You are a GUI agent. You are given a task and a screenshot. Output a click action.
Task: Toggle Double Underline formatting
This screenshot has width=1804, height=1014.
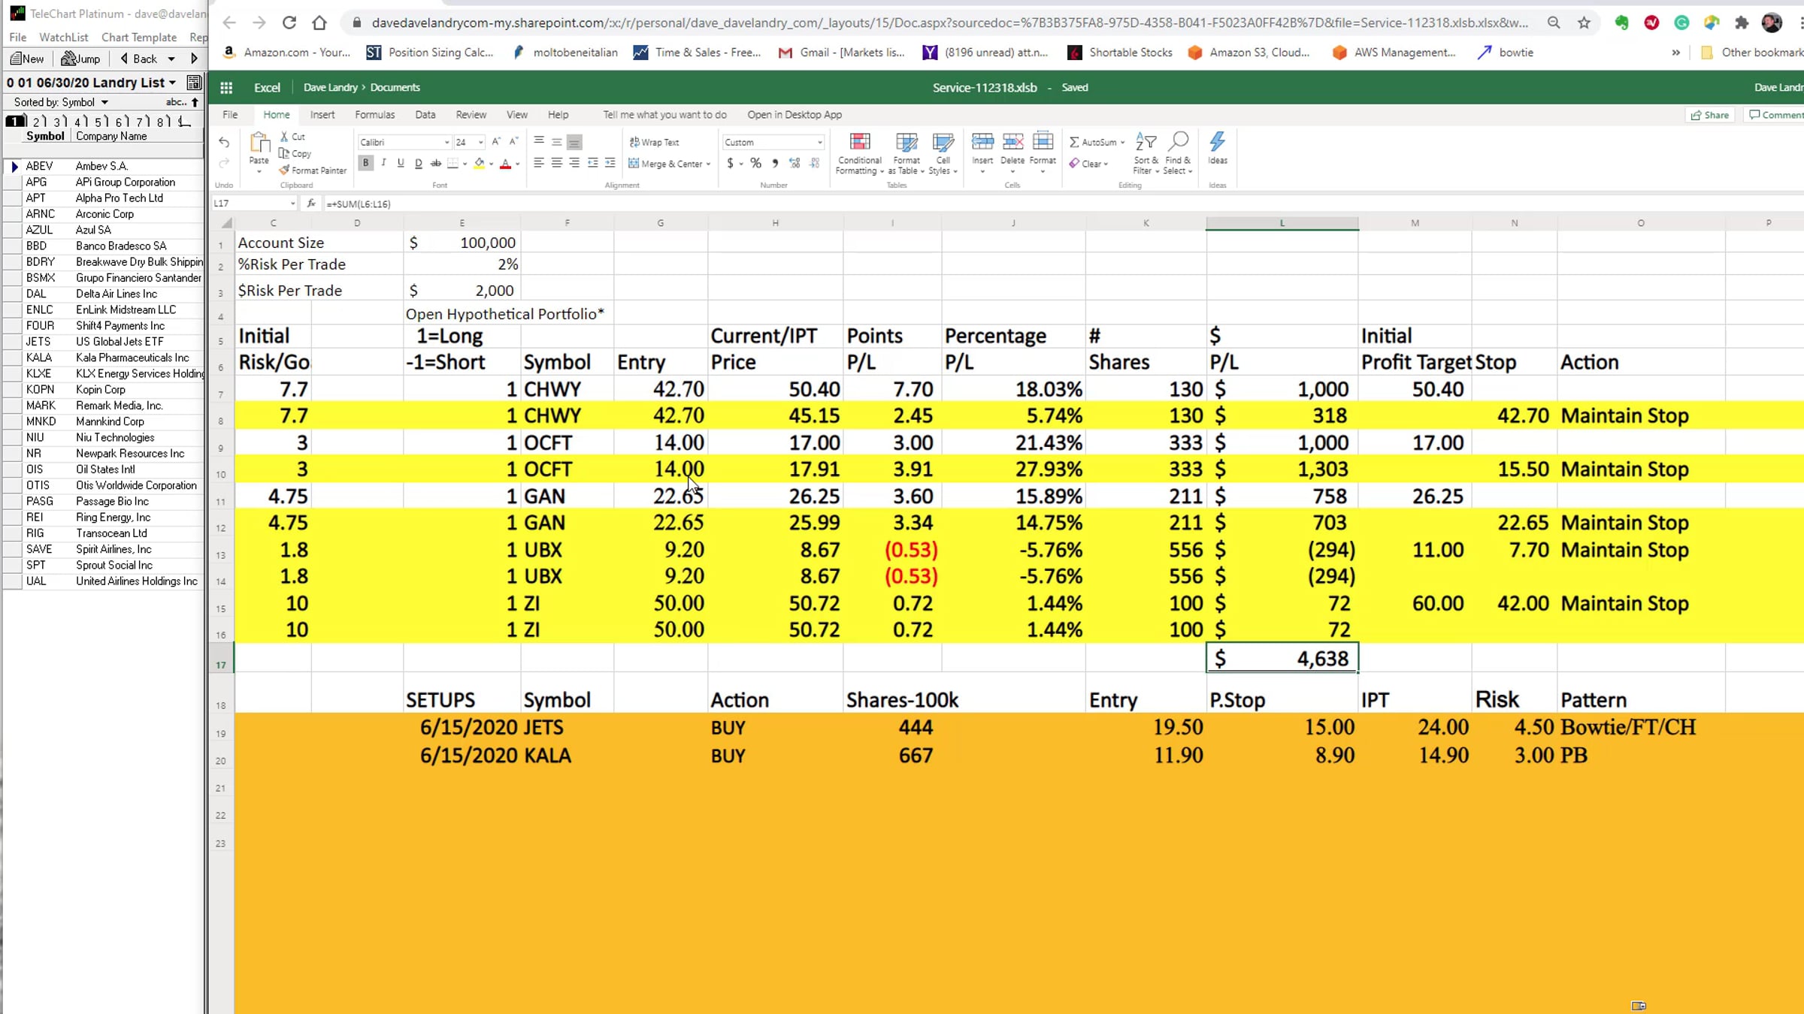[419, 163]
